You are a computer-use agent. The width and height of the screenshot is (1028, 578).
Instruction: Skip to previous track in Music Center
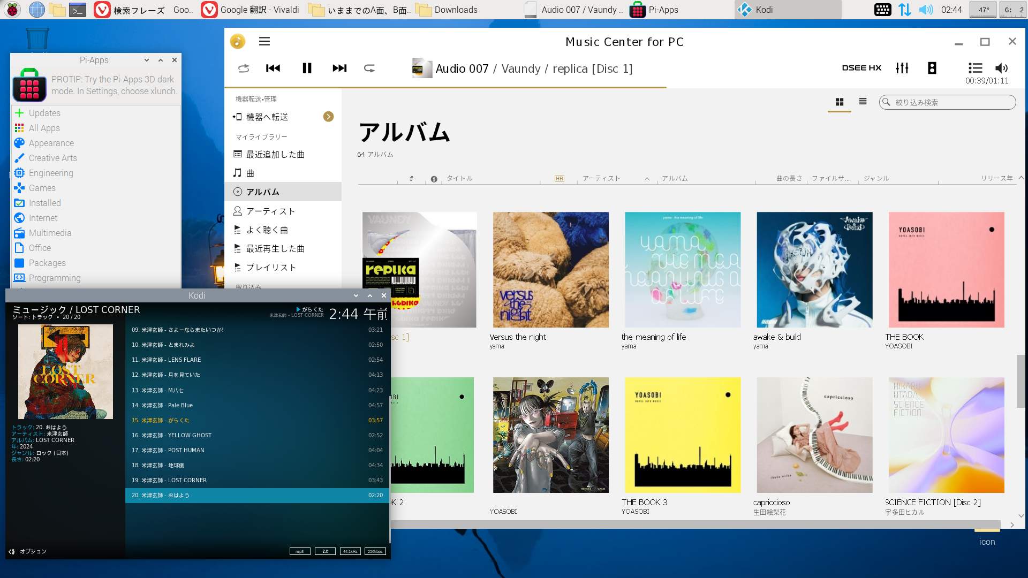(273, 68)
